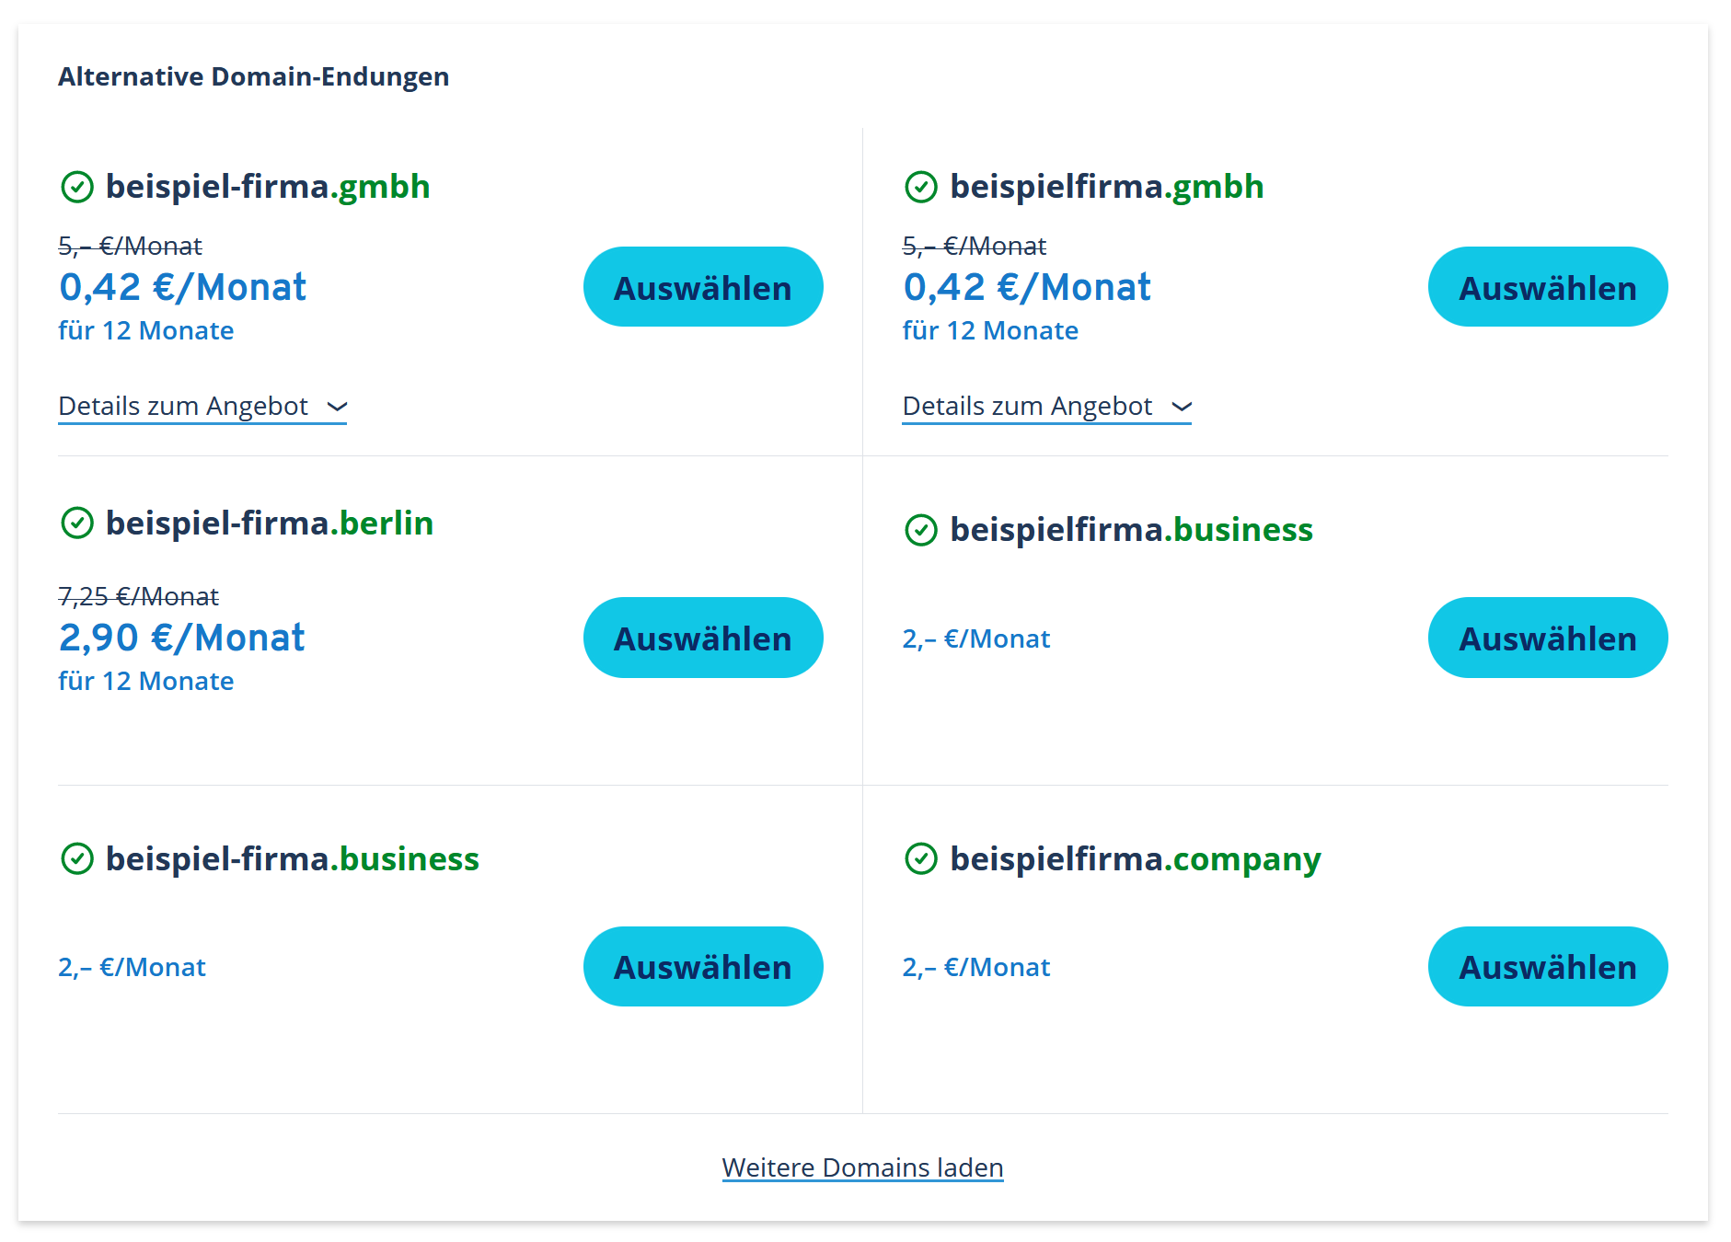
Task: Pick beispiel-firma.berlin with Auswählen
Action: [703, 638]
